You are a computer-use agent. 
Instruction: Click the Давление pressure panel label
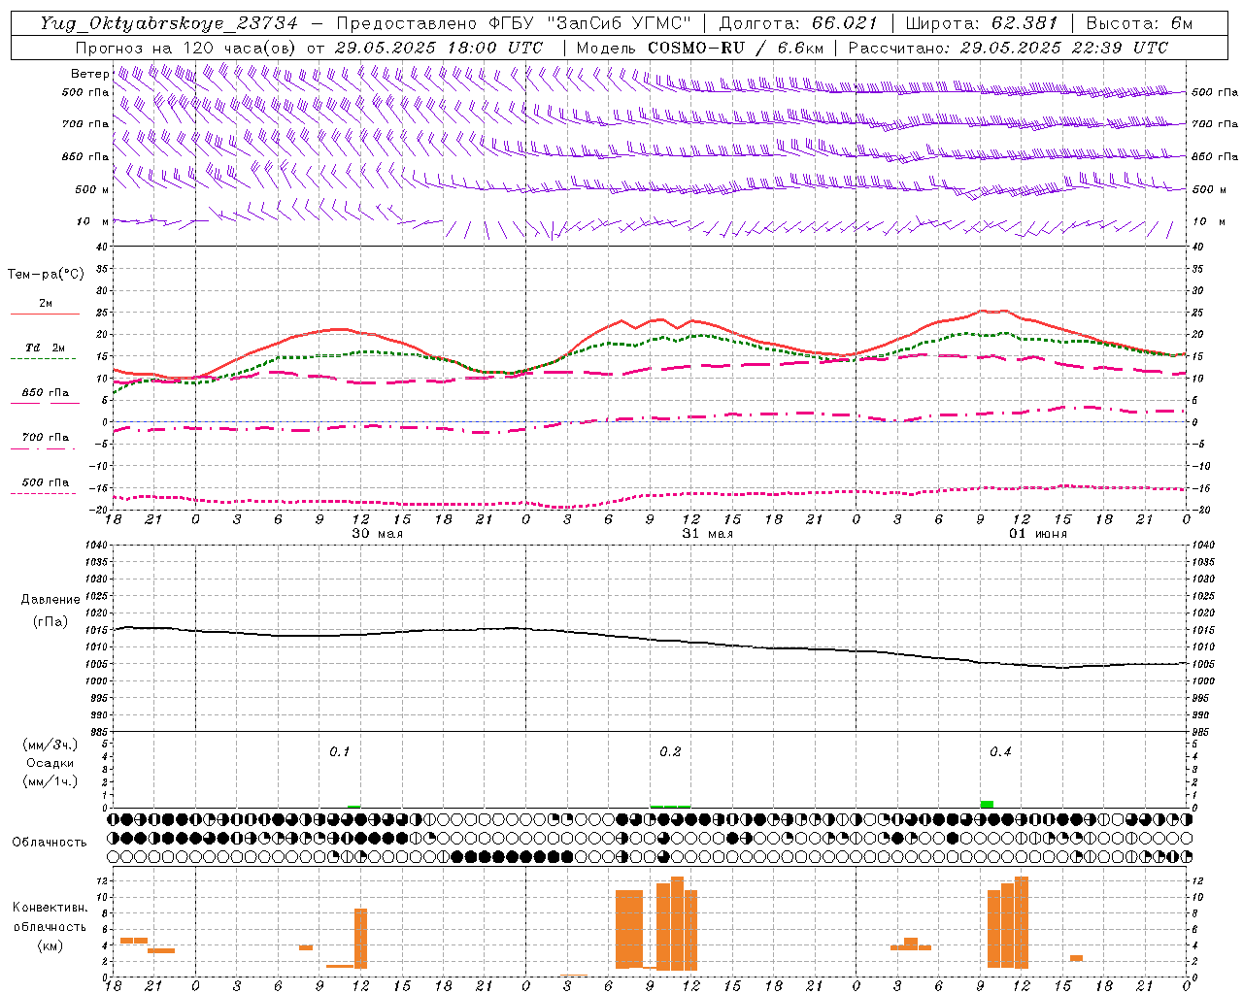(50, 600)
